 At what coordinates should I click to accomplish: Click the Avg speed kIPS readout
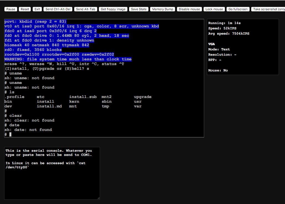tap(228, 33)
